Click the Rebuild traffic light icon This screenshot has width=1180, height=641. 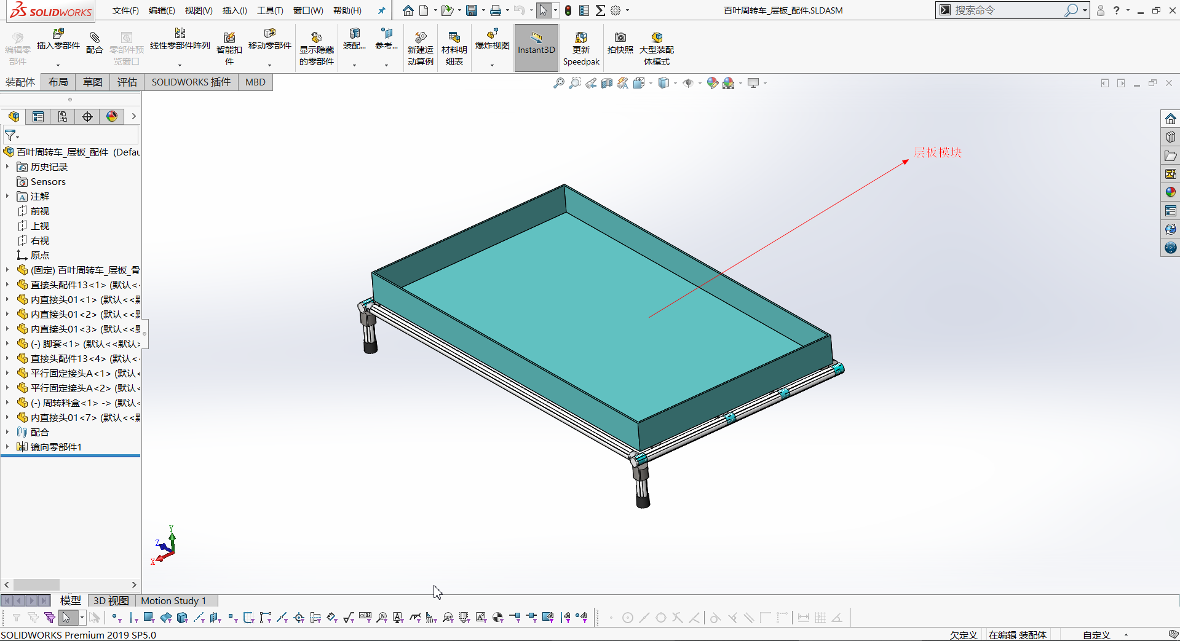pos(568,10)
